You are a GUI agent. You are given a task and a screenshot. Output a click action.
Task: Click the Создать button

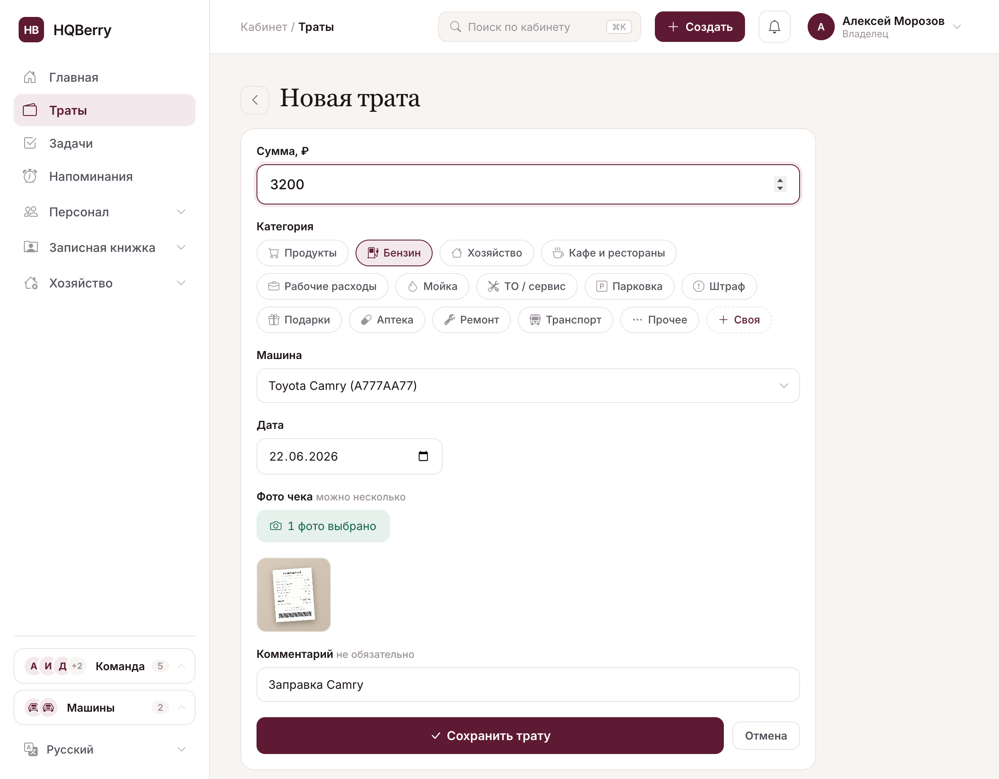[x=699, y=27]
